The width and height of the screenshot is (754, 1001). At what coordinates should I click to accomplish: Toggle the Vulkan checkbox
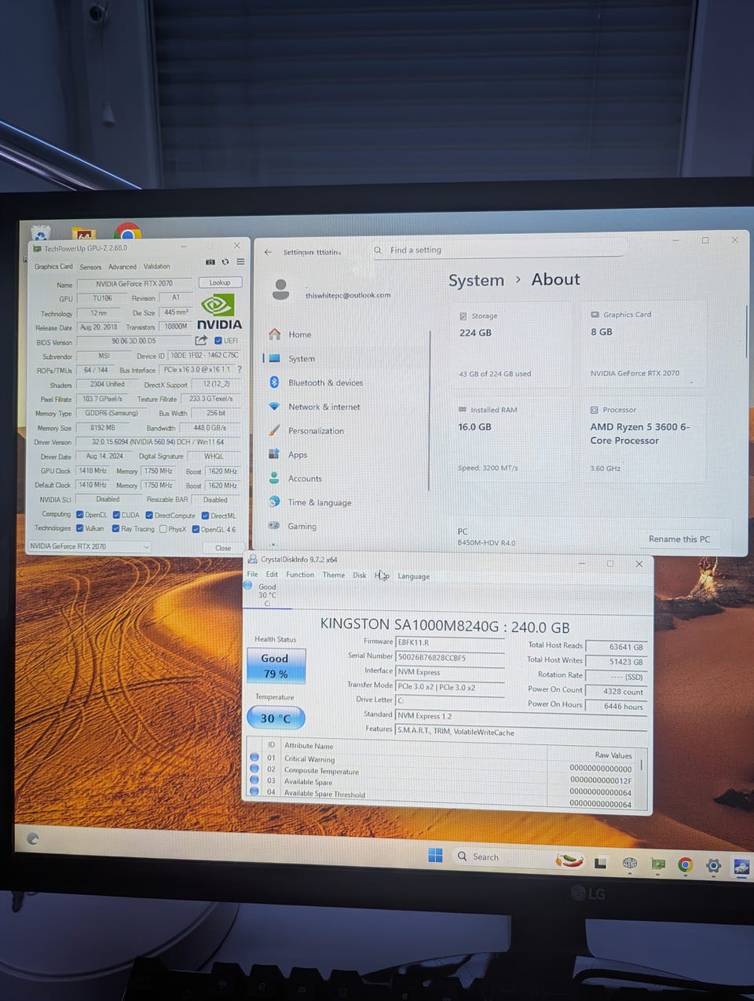click(x=80, y=528)
